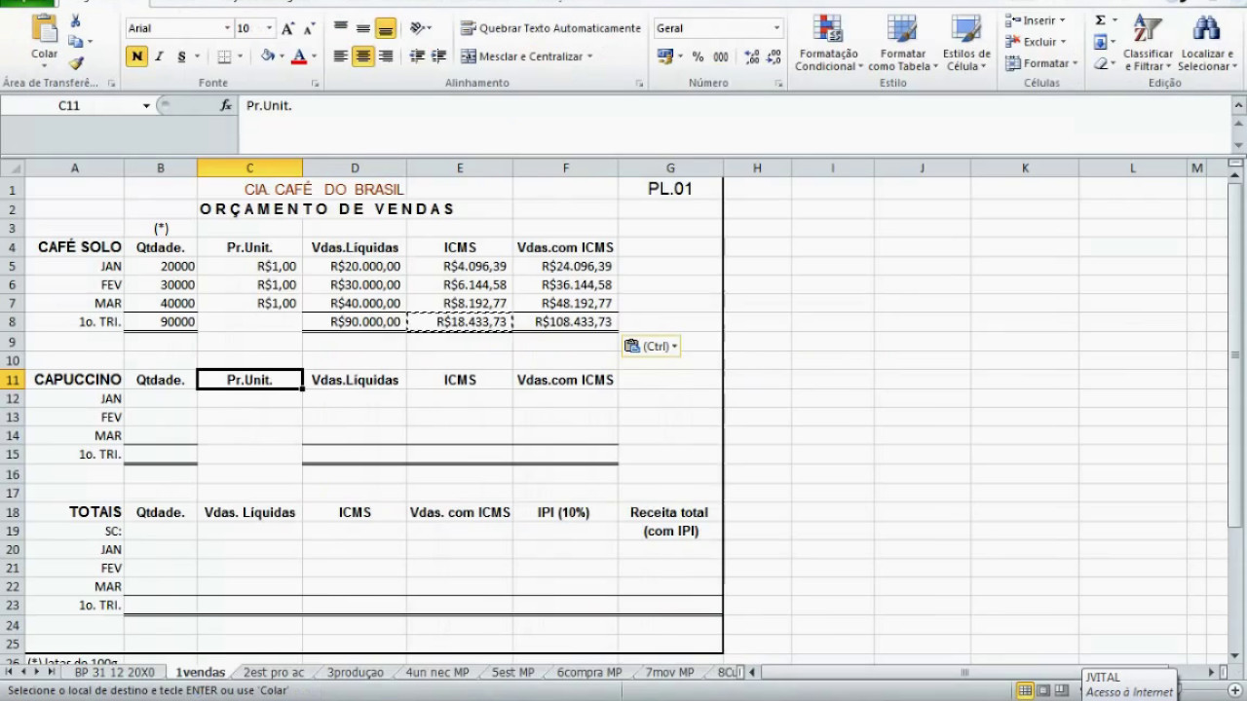Image resolution: width=1247 pixels, height=701 pixels.
Task: Click the column D header
Action: [x=355, y=168]
